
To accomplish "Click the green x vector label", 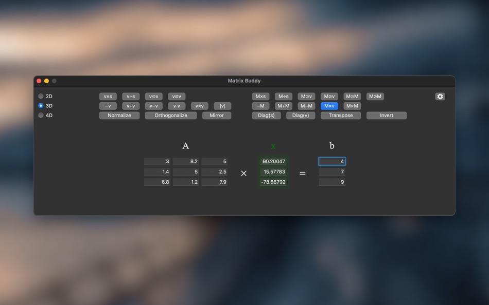I will (x=273, y=146).
